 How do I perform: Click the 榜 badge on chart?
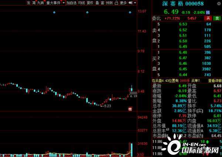tap(130, 109)
